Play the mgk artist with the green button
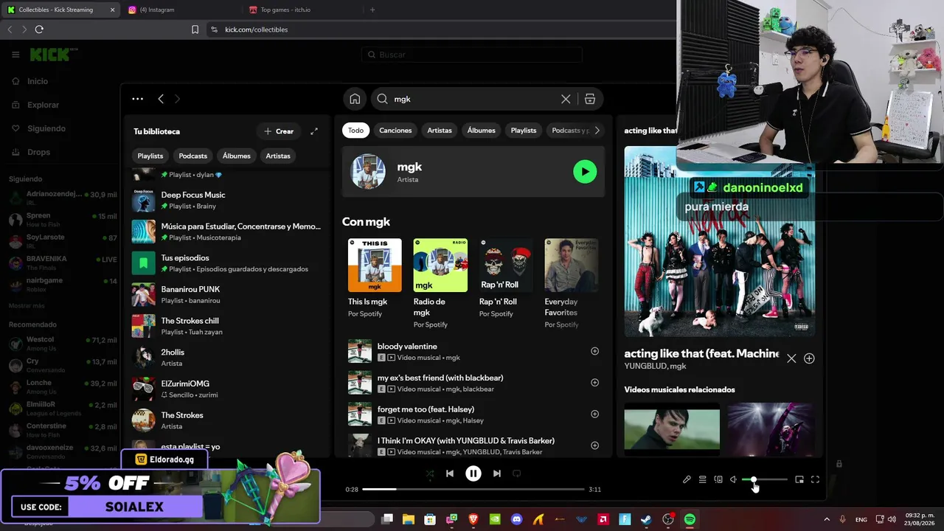This screenshot has width=944, height=531. 585,172
